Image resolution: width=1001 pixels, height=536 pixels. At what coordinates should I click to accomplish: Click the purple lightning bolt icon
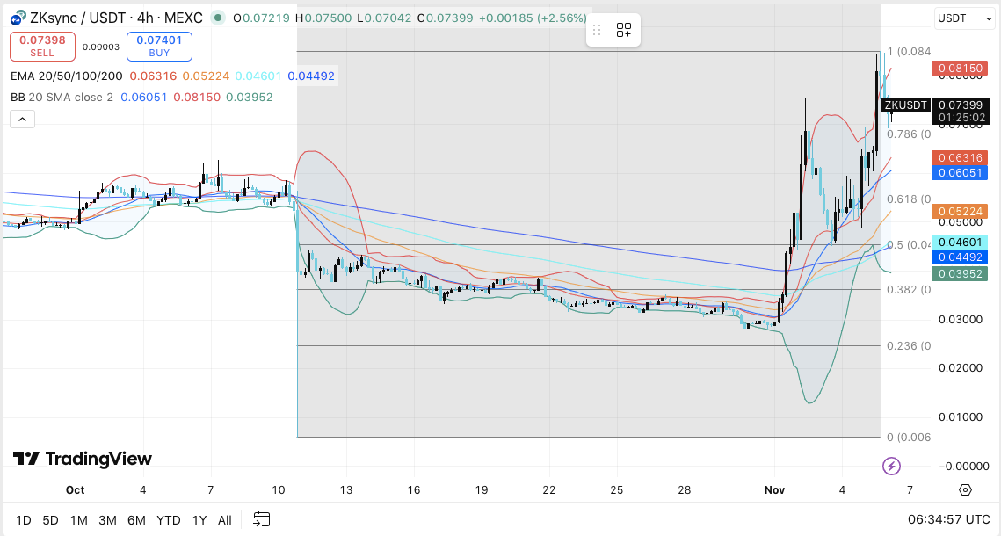point(891,466)
